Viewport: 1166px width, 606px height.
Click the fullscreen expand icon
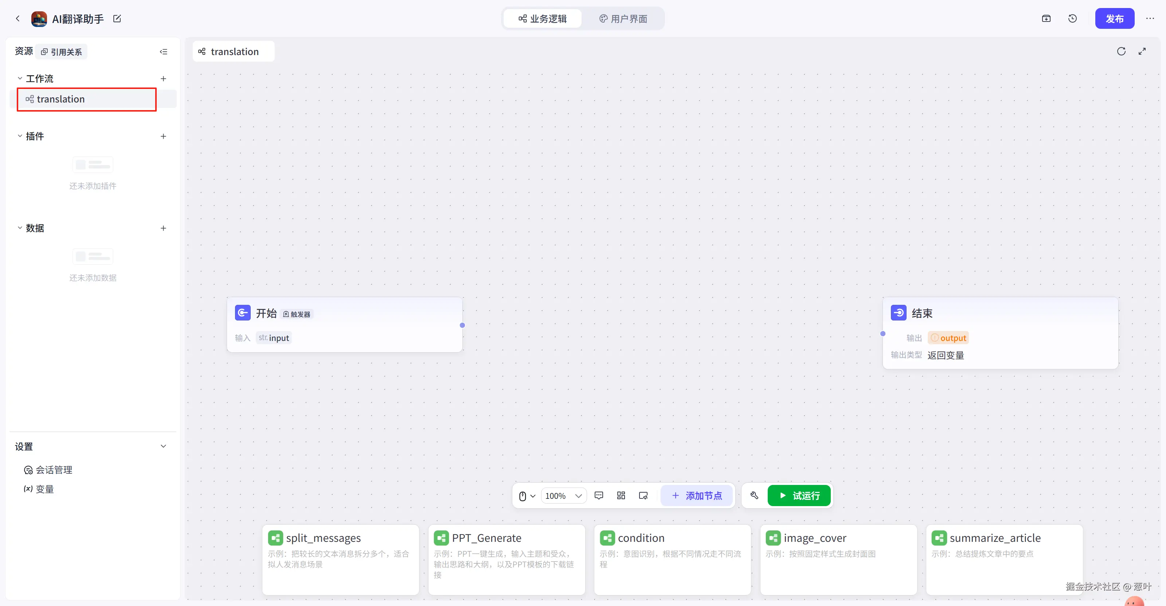1142,51
